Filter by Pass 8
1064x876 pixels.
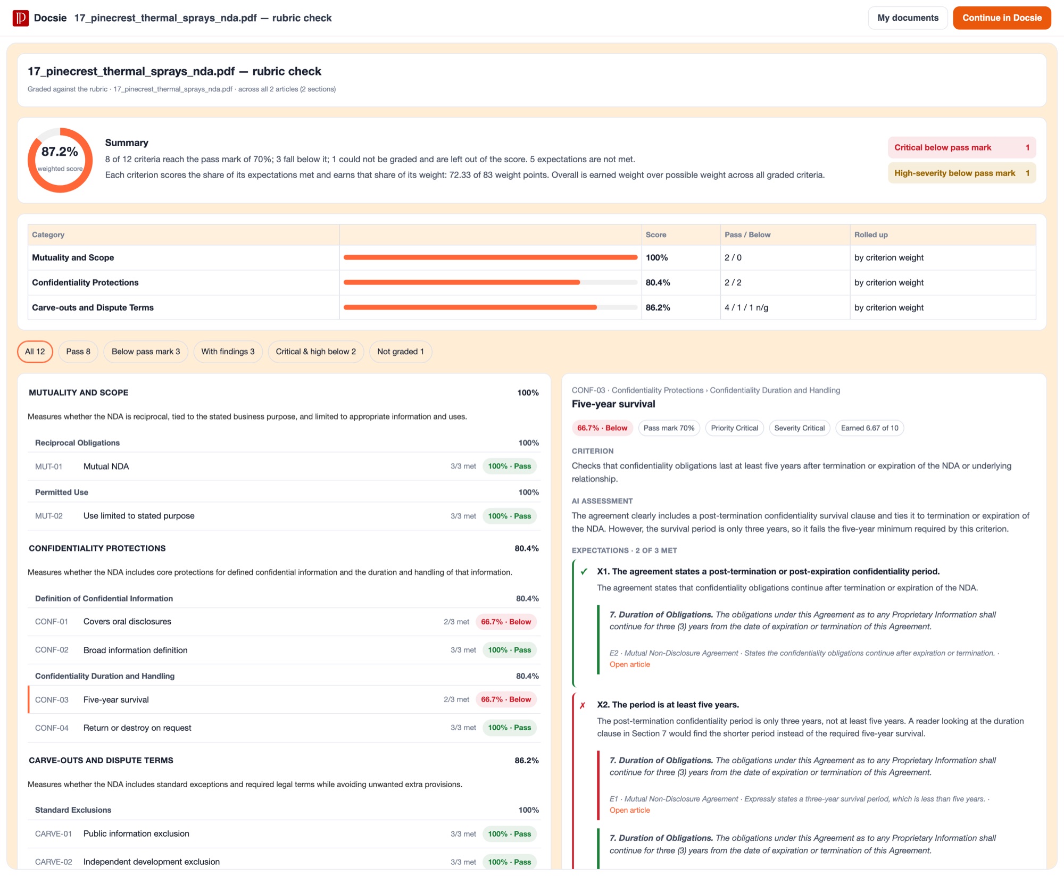click(78, 352)
